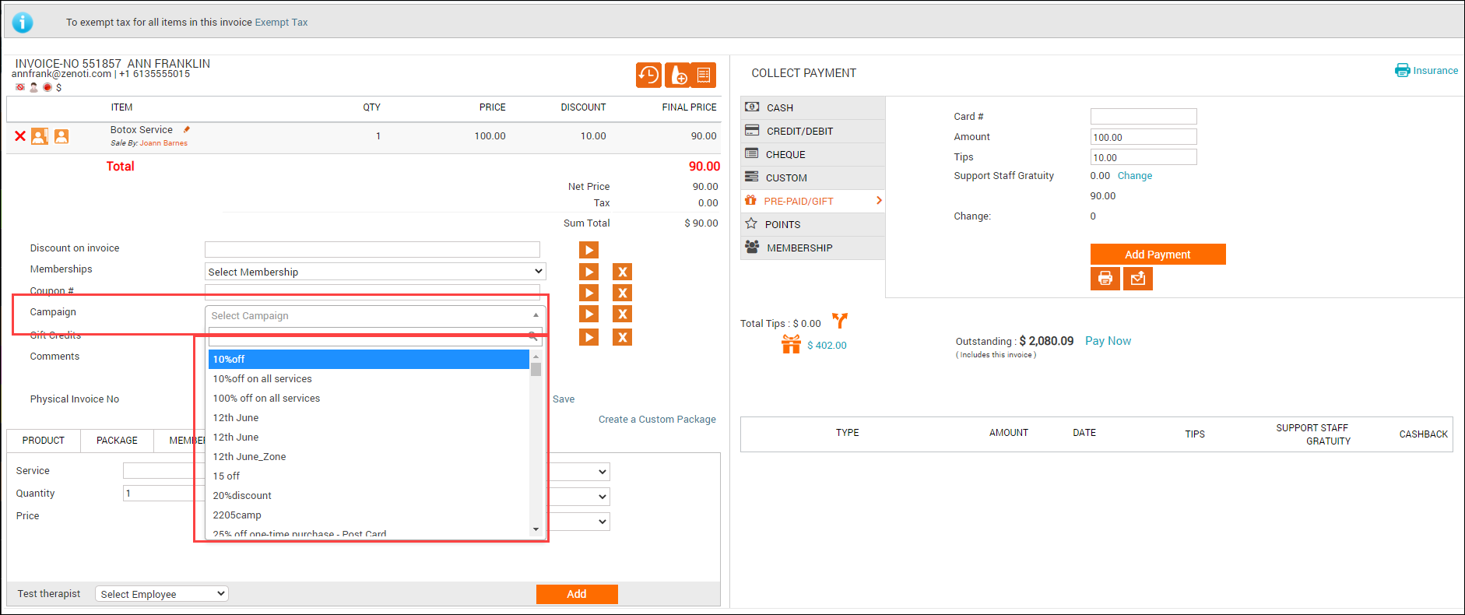Screen dimensions: 1465x615
Task: Clear gift credits with its X button
Action: (x=622, y=337)
